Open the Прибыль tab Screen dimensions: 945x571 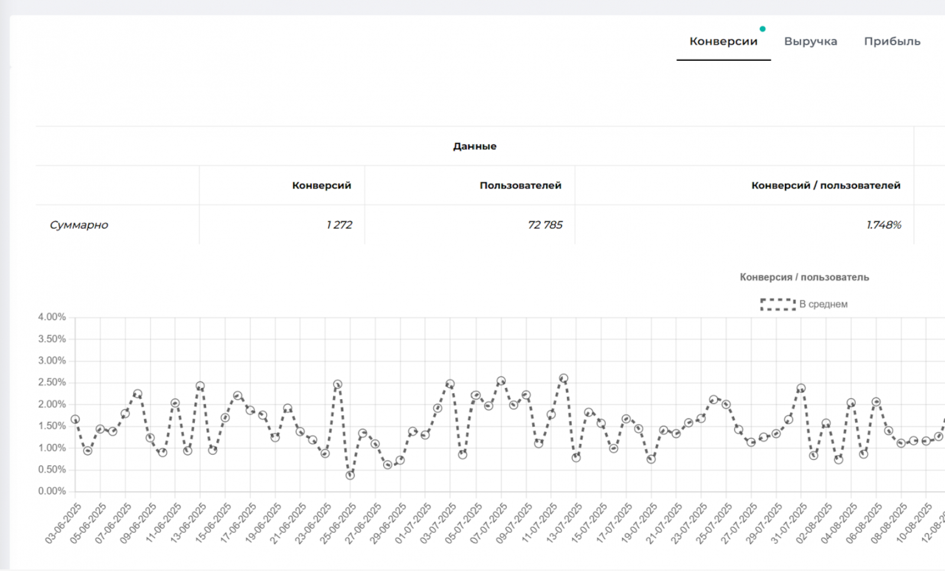pyautogui.click(x=892, y=41)
